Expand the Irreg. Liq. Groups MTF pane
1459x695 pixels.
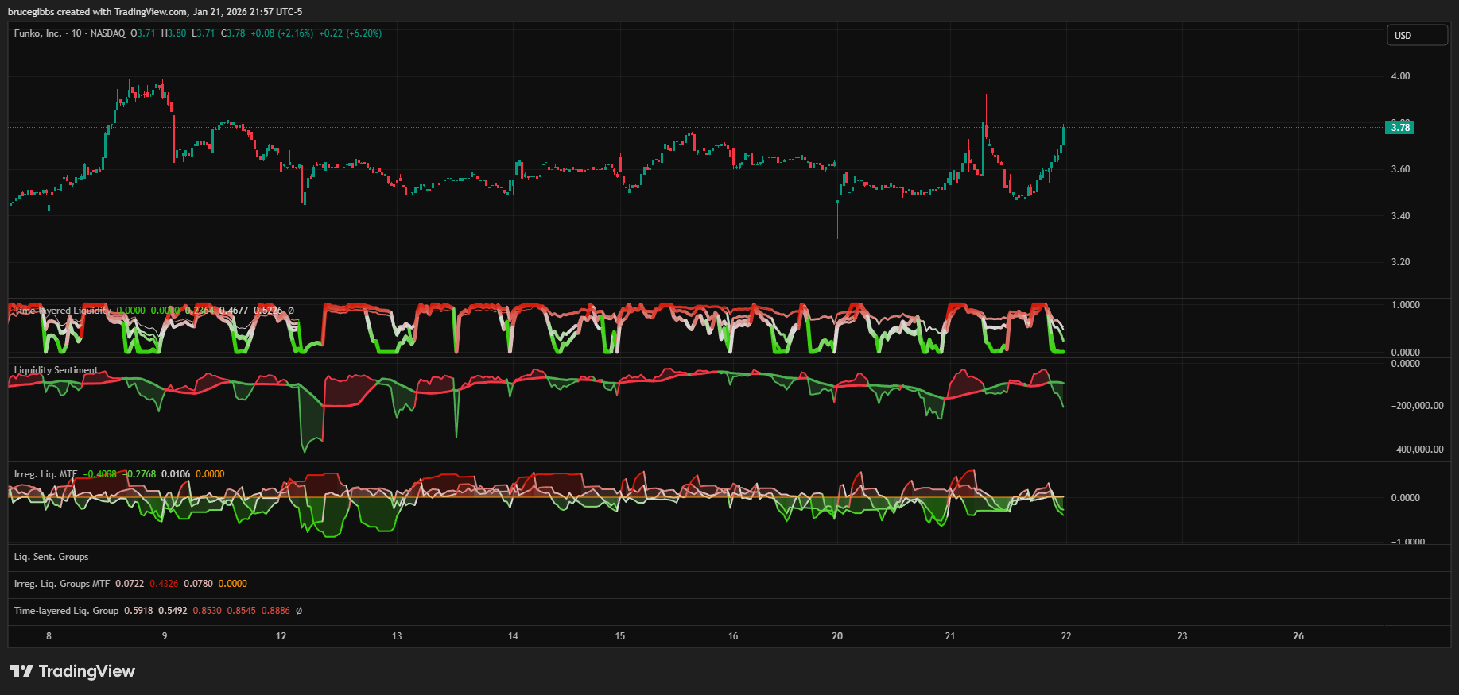click(x=62, y=584)
